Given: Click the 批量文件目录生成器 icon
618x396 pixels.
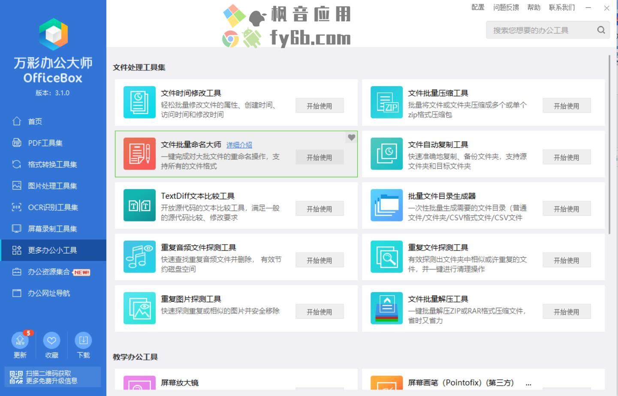Looking at the screenshot, I should [386, 205].
